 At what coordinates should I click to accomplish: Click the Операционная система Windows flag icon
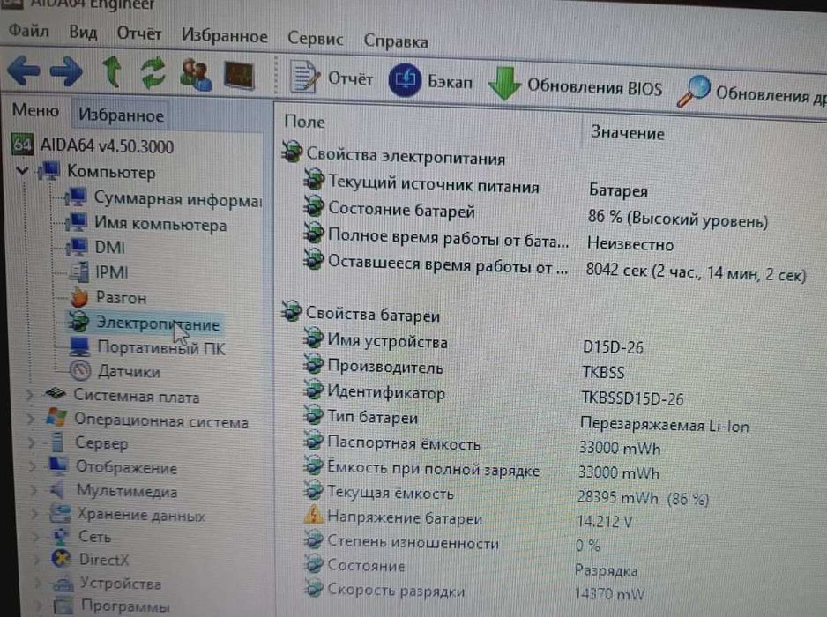[56, 417]
